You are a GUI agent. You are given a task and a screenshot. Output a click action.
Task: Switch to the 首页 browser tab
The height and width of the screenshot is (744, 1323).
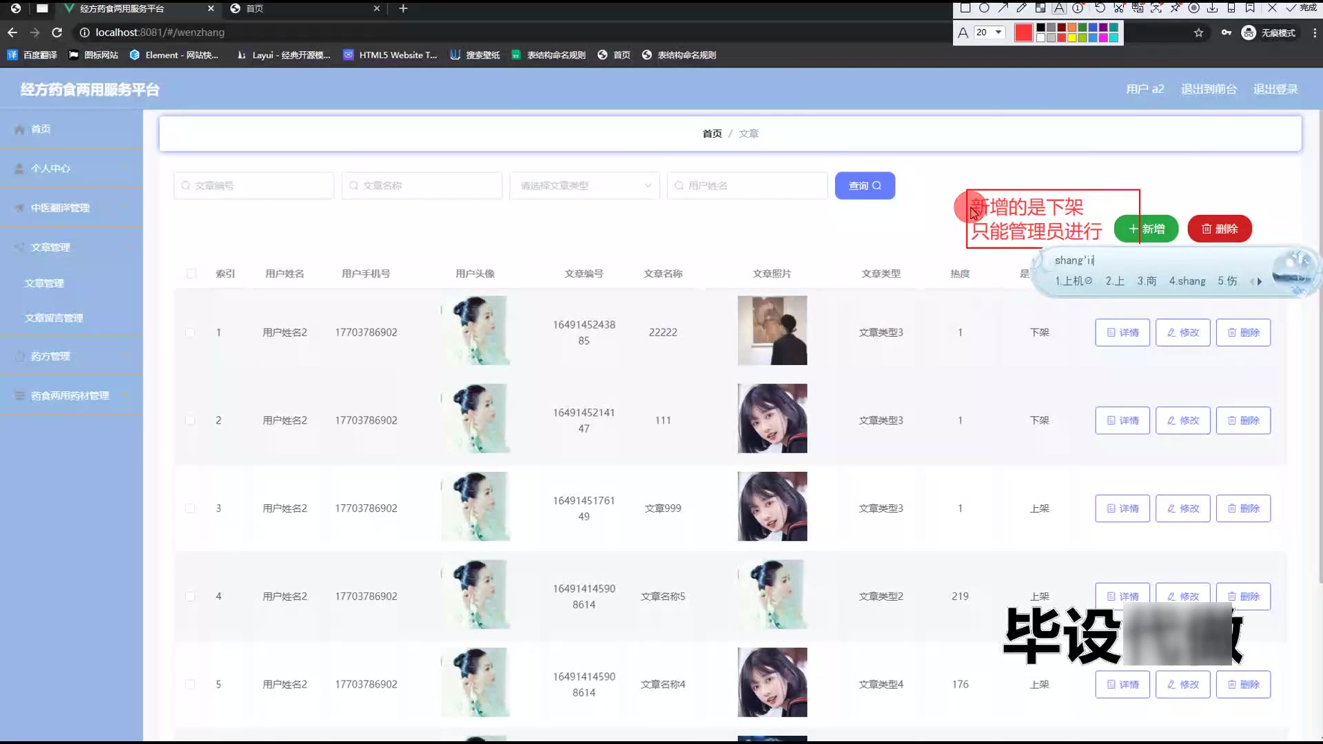(305, 8)
